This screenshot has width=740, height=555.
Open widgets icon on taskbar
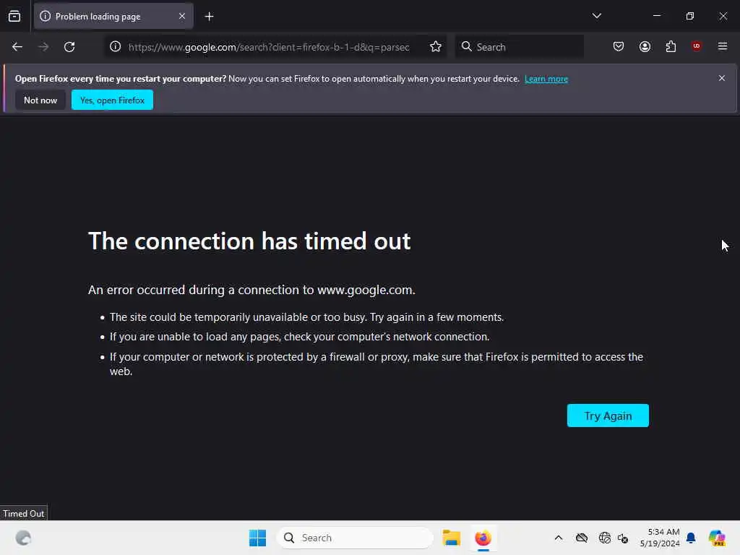click(x=23, y=538)
